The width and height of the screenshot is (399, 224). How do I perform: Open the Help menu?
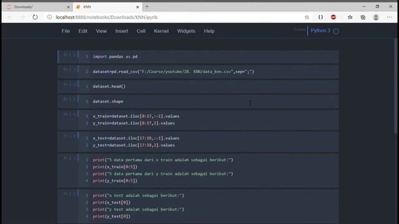[209, 31]
